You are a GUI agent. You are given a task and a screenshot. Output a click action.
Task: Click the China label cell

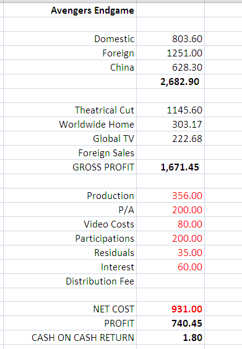point(70,67)
